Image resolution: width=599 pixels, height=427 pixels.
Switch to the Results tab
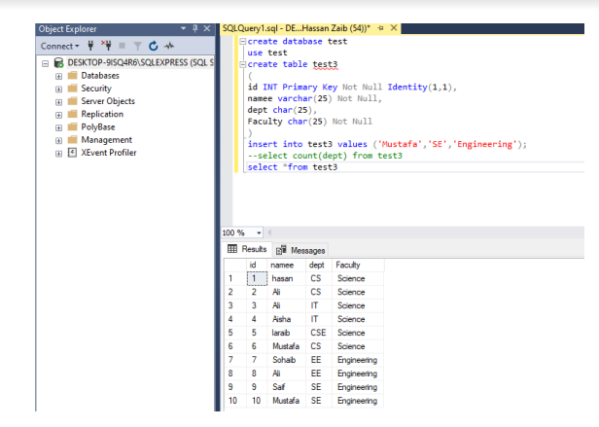[x=248, y=249]
